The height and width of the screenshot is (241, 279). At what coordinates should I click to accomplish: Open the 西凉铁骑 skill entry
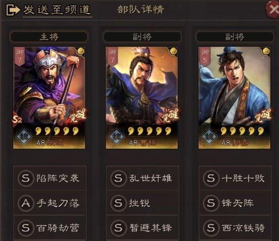[x=235, y=228]
